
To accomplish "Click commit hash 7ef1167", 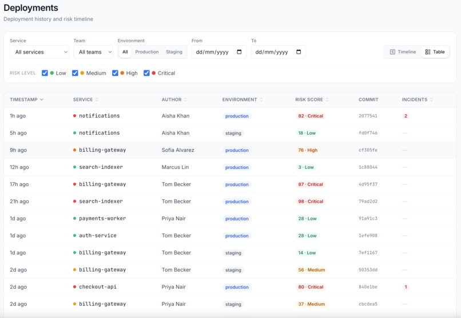I will (x=368, y=252).
